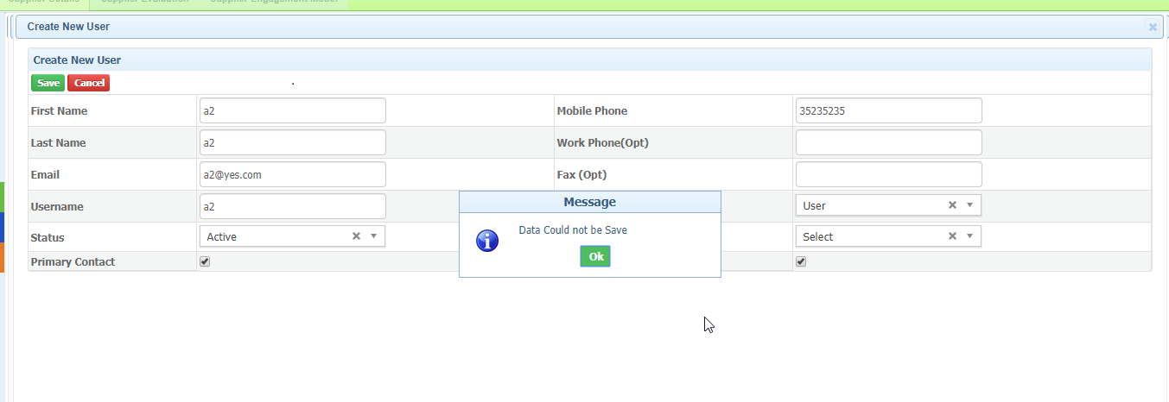Focus the First Name input field
Image resolution: width=1169 pixels, height=402 pixels.
(x=292, y=110)
